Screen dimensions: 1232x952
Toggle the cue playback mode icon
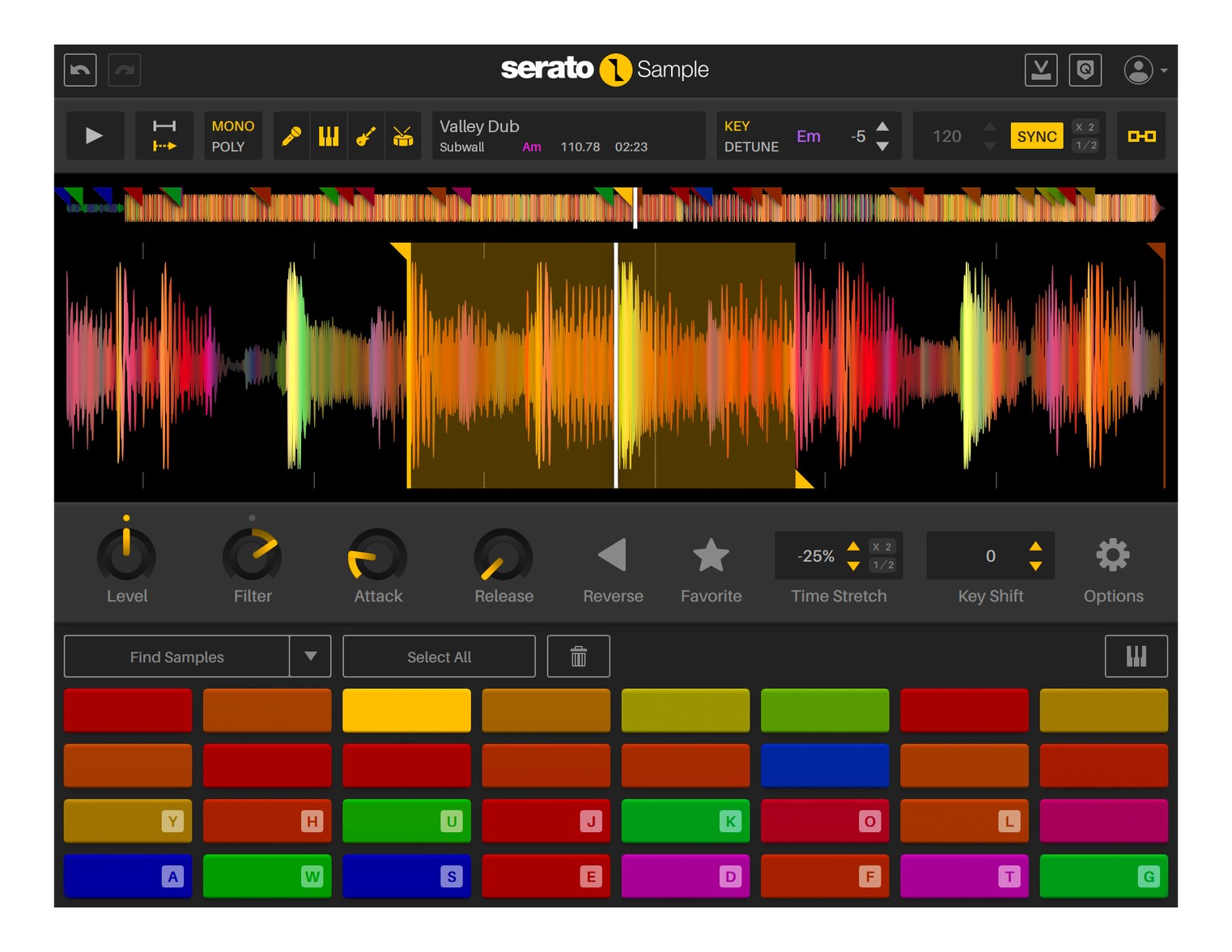point(164,136)
